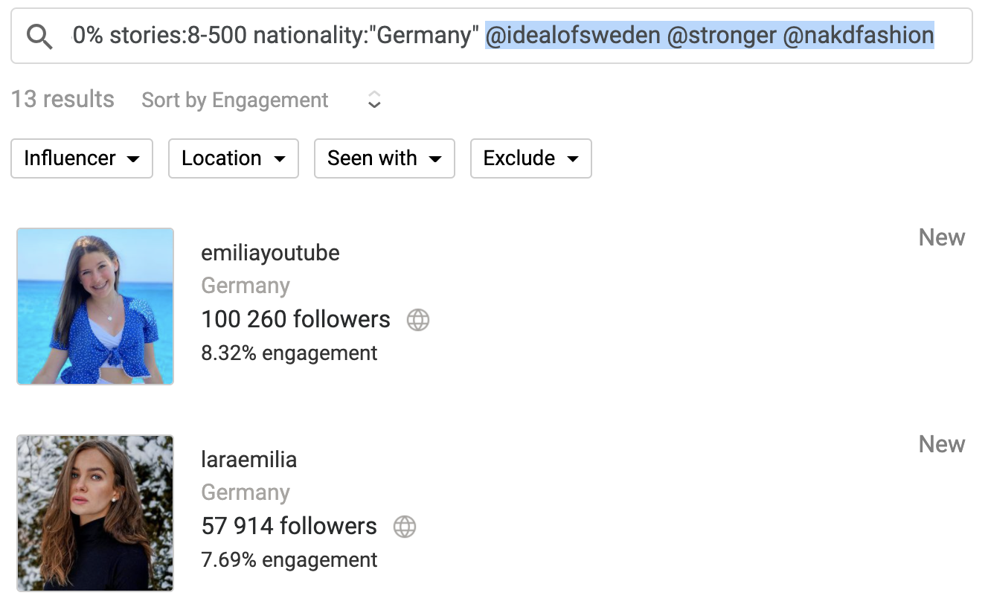Click the 100 260 followers count
Image resolution: width=988 pixels, height=610 pixels.
[295, 319]
